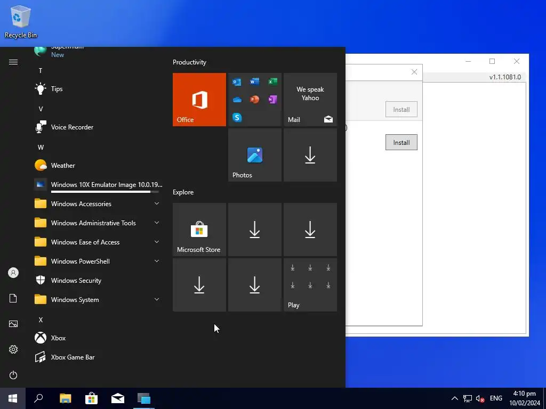Viewport: 546px width, 409px height.
Task: Expand Windows Accessories folder
Action: (98, 204)
